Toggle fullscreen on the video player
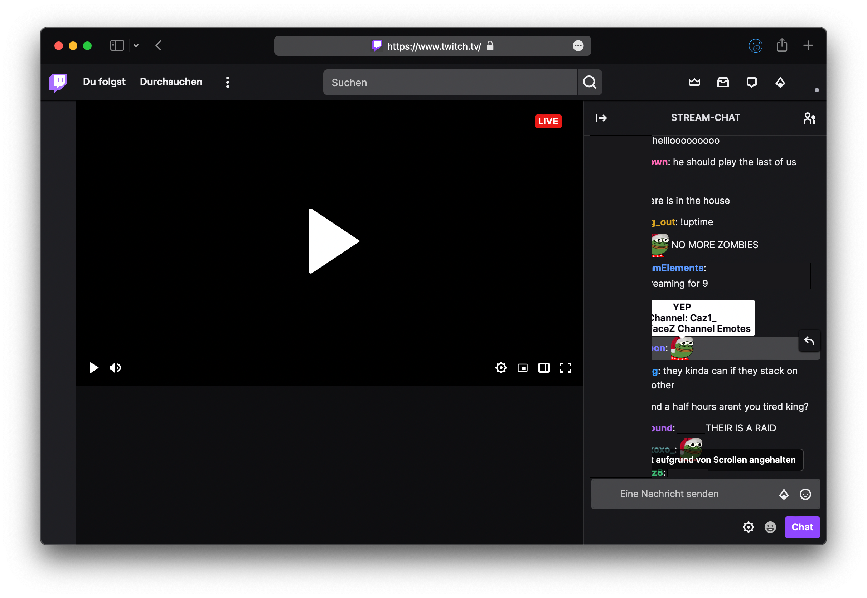 point(566,368)
